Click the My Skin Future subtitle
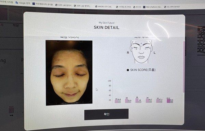The image size is (205, 131). pos(107,23)
